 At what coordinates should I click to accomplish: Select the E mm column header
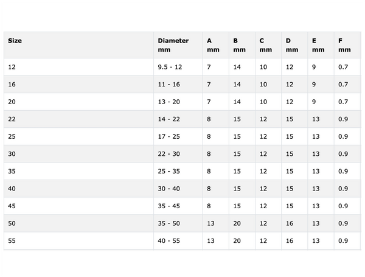tap(318, 45)
